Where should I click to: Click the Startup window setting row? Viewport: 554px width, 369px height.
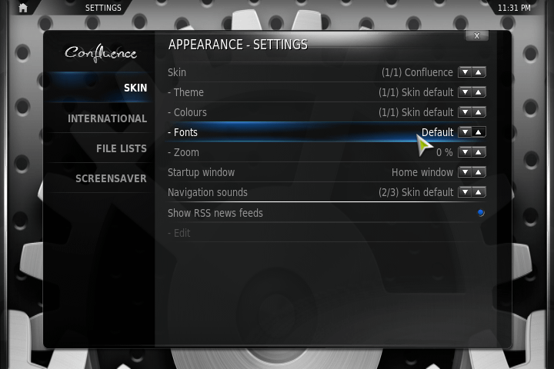pos(326,172)
